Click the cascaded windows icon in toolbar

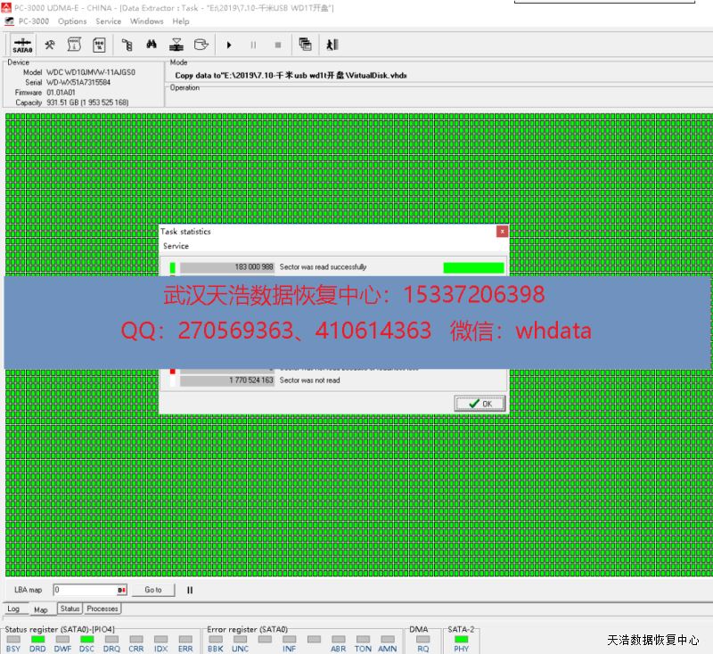pos(305,45)
